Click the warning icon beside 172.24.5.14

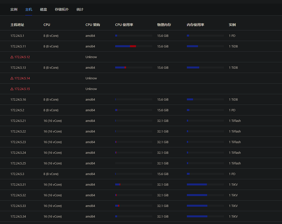coord(11,78)
